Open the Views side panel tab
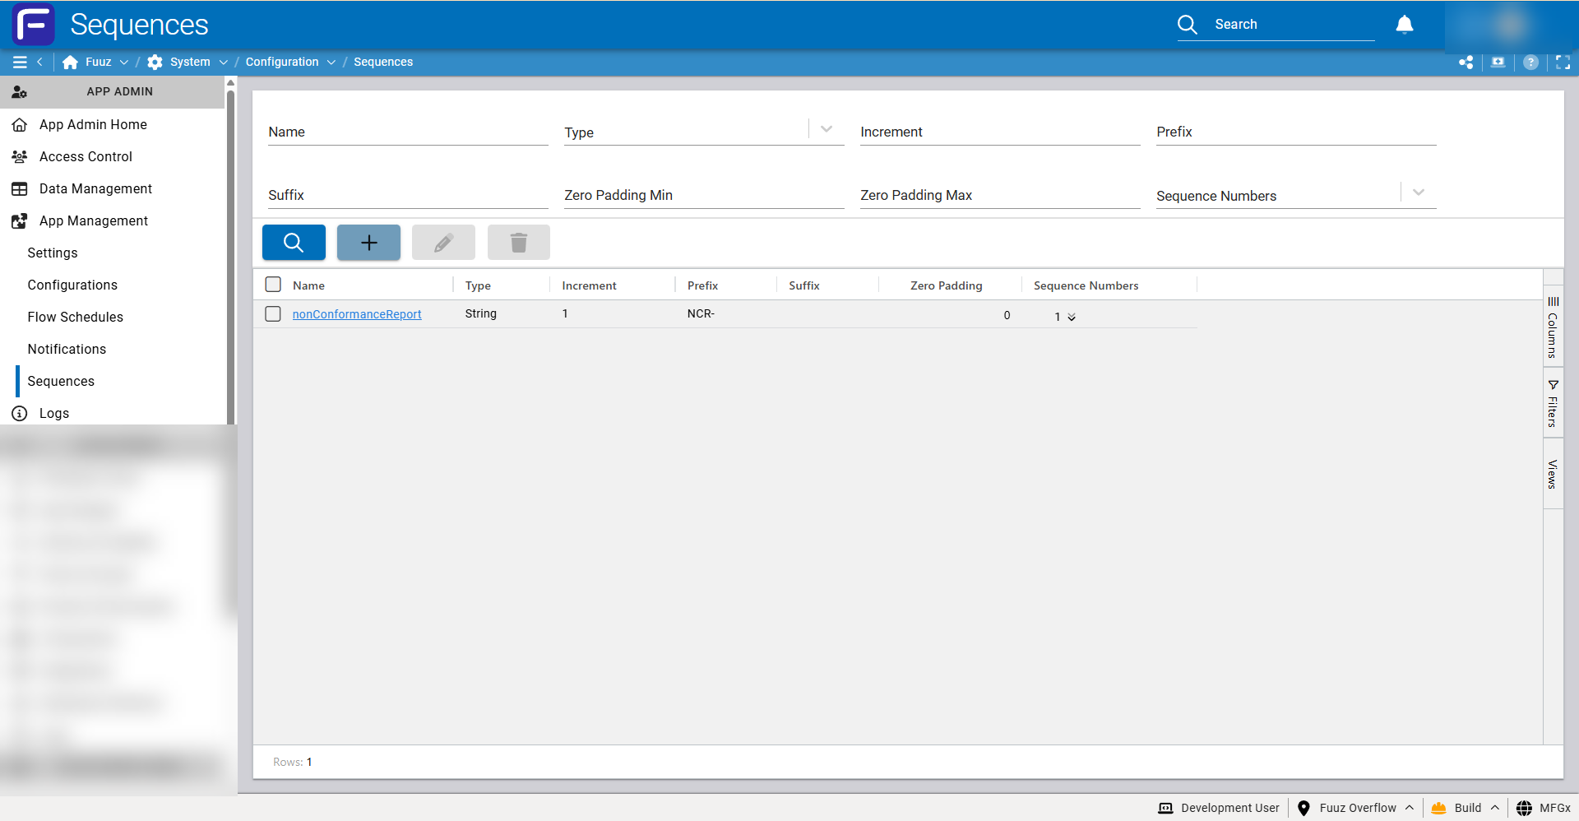 point(1553,474)
